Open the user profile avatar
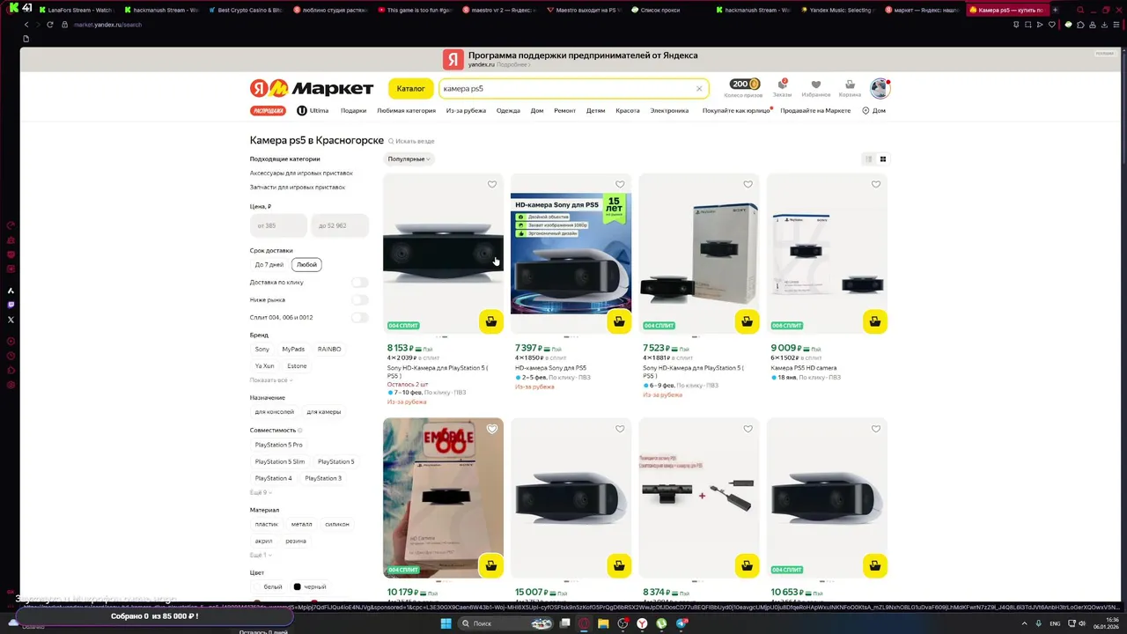This screenshot has height=634, width=1127. 880,88
